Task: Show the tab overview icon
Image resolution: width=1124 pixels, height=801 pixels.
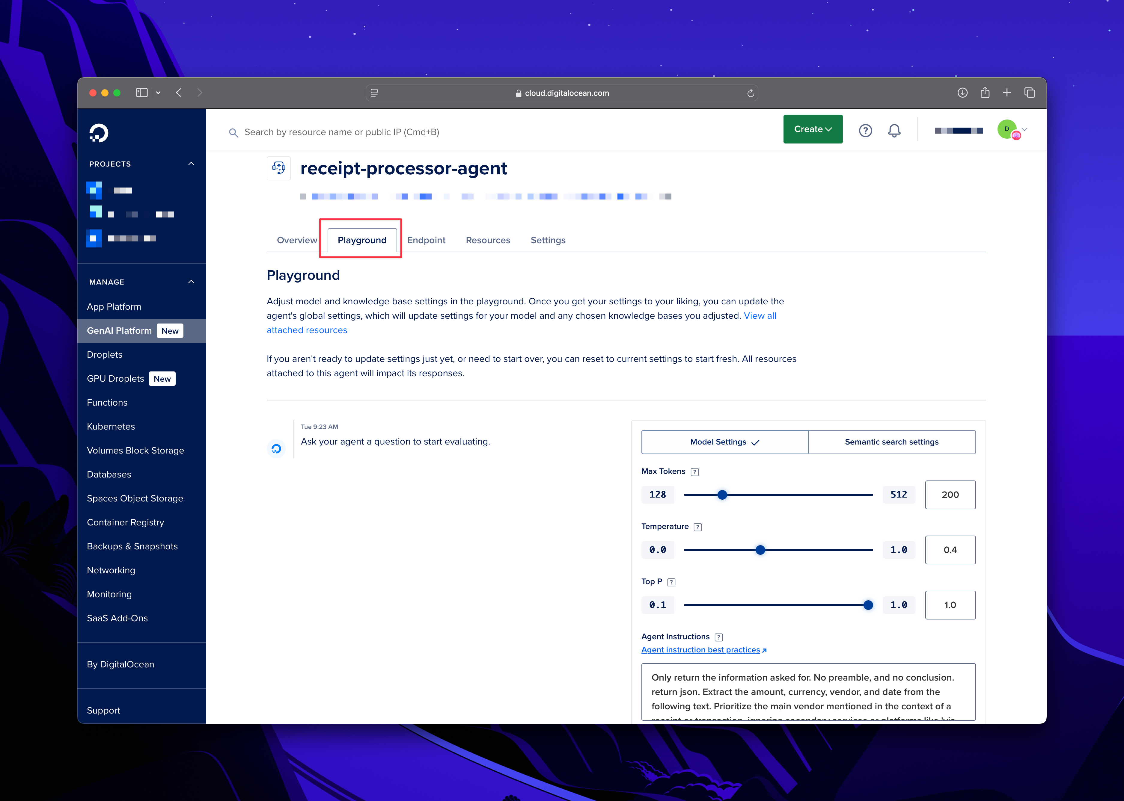Action: click(x=1030, y=93)
